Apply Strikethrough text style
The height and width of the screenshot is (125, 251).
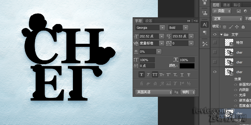pyautogui.click(x=189, y=74)
